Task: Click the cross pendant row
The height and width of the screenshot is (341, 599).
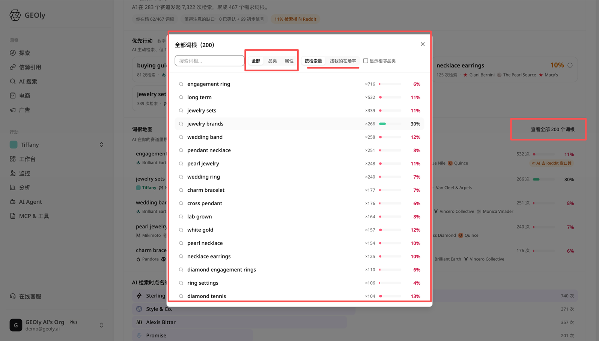Action: [x=299, y=203]
